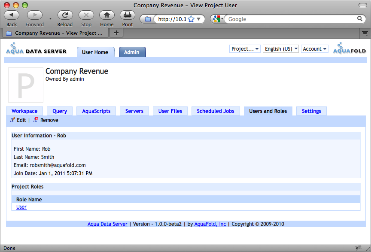The height and width of the screenshot is (252, 371).
Task: Open a new browser tab with plus
Action: point(116,33)
